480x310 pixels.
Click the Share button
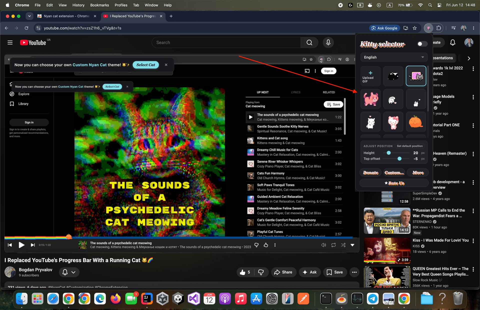(x=283, y=272)
